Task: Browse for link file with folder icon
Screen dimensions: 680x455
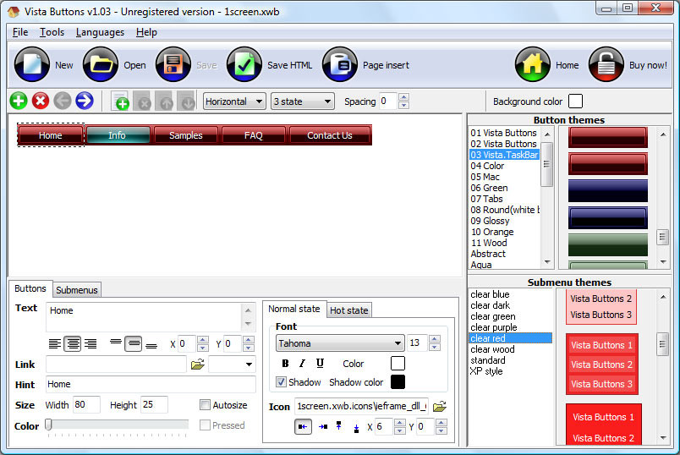Action: point(198,365)
